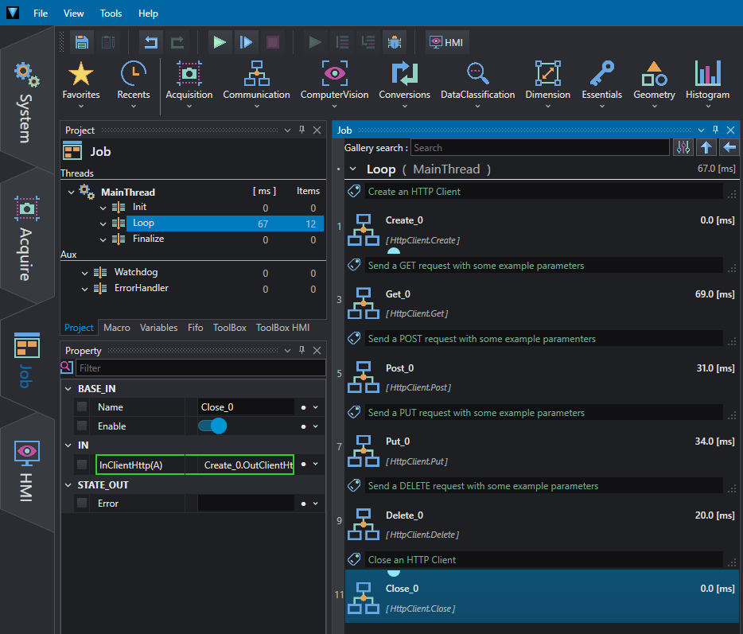This screenshot has width=743, height=634.
Task: Click the debug bug icon
Action: pos(395,42)
